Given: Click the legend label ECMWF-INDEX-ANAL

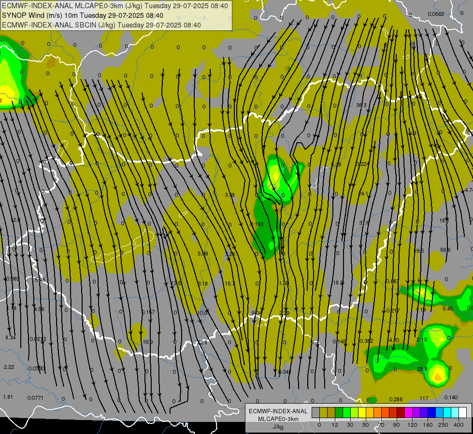Looking at the screenshot, I should (x=278, y=411).
